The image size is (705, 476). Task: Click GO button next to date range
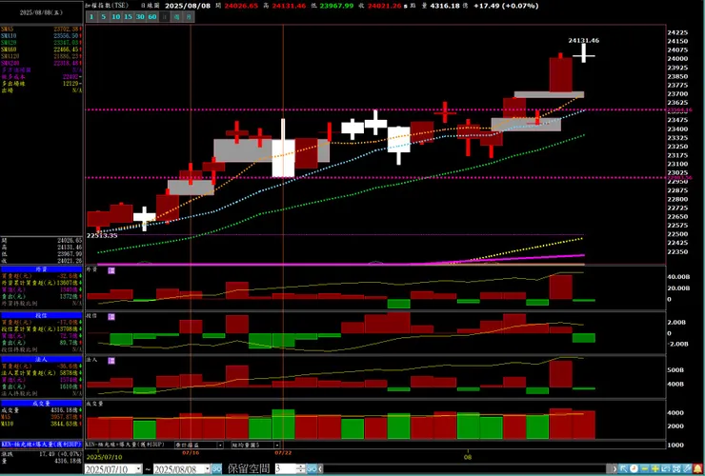click(x=216, y=469)
